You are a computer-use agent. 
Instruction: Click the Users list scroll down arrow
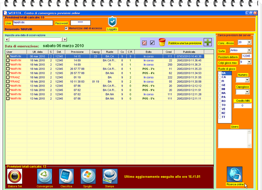click(x=249, y=146)
